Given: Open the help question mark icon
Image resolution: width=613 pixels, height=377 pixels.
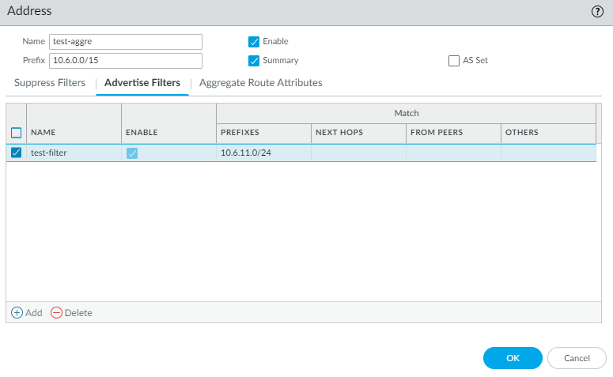Looking at the screenshot, I should 597,12.
